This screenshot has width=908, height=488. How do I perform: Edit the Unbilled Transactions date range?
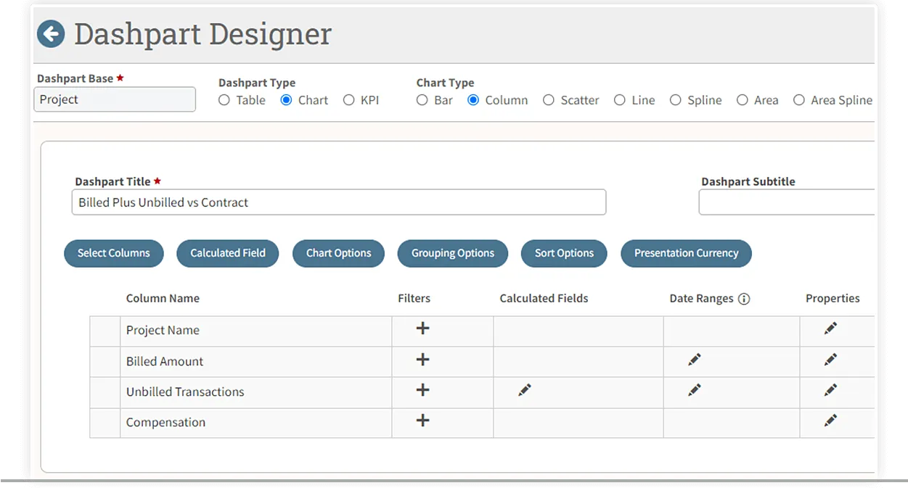(695, 390)
